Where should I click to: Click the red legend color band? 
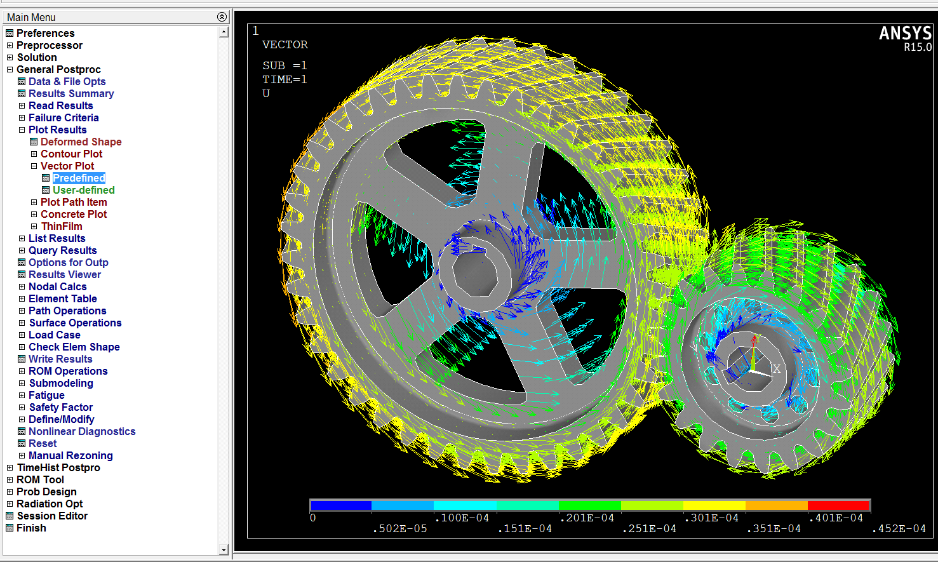(838, 505)
